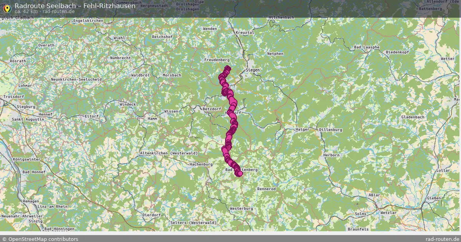Click the Eitorf town label
The image size is (461, 242).
pyautogui.click(x=92, y=116)
